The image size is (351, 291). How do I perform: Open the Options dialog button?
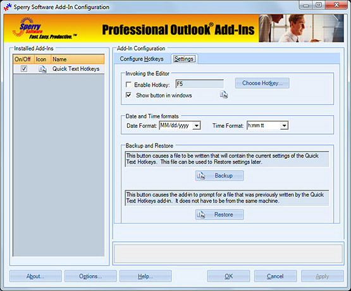pyautogui.click(x=90, y=276)
